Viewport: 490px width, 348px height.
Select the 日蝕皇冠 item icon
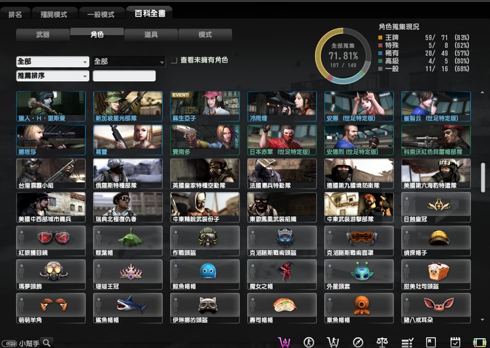[439, 204]
